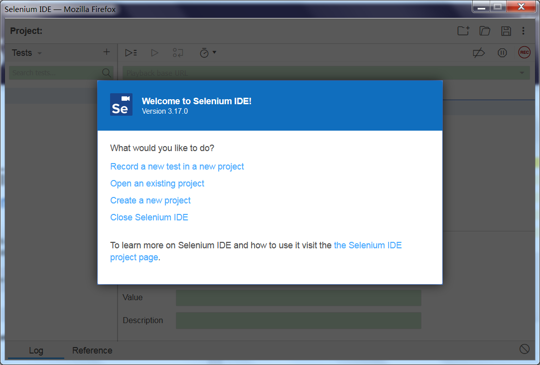Click the open project folder icon
540x365 pixels.
[485, 31]
